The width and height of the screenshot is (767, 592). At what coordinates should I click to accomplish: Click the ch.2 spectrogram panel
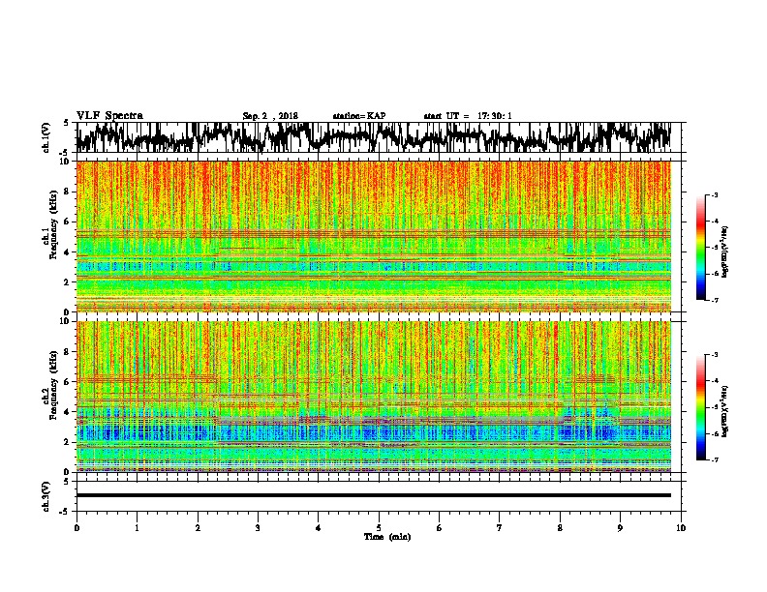[374, 397]
